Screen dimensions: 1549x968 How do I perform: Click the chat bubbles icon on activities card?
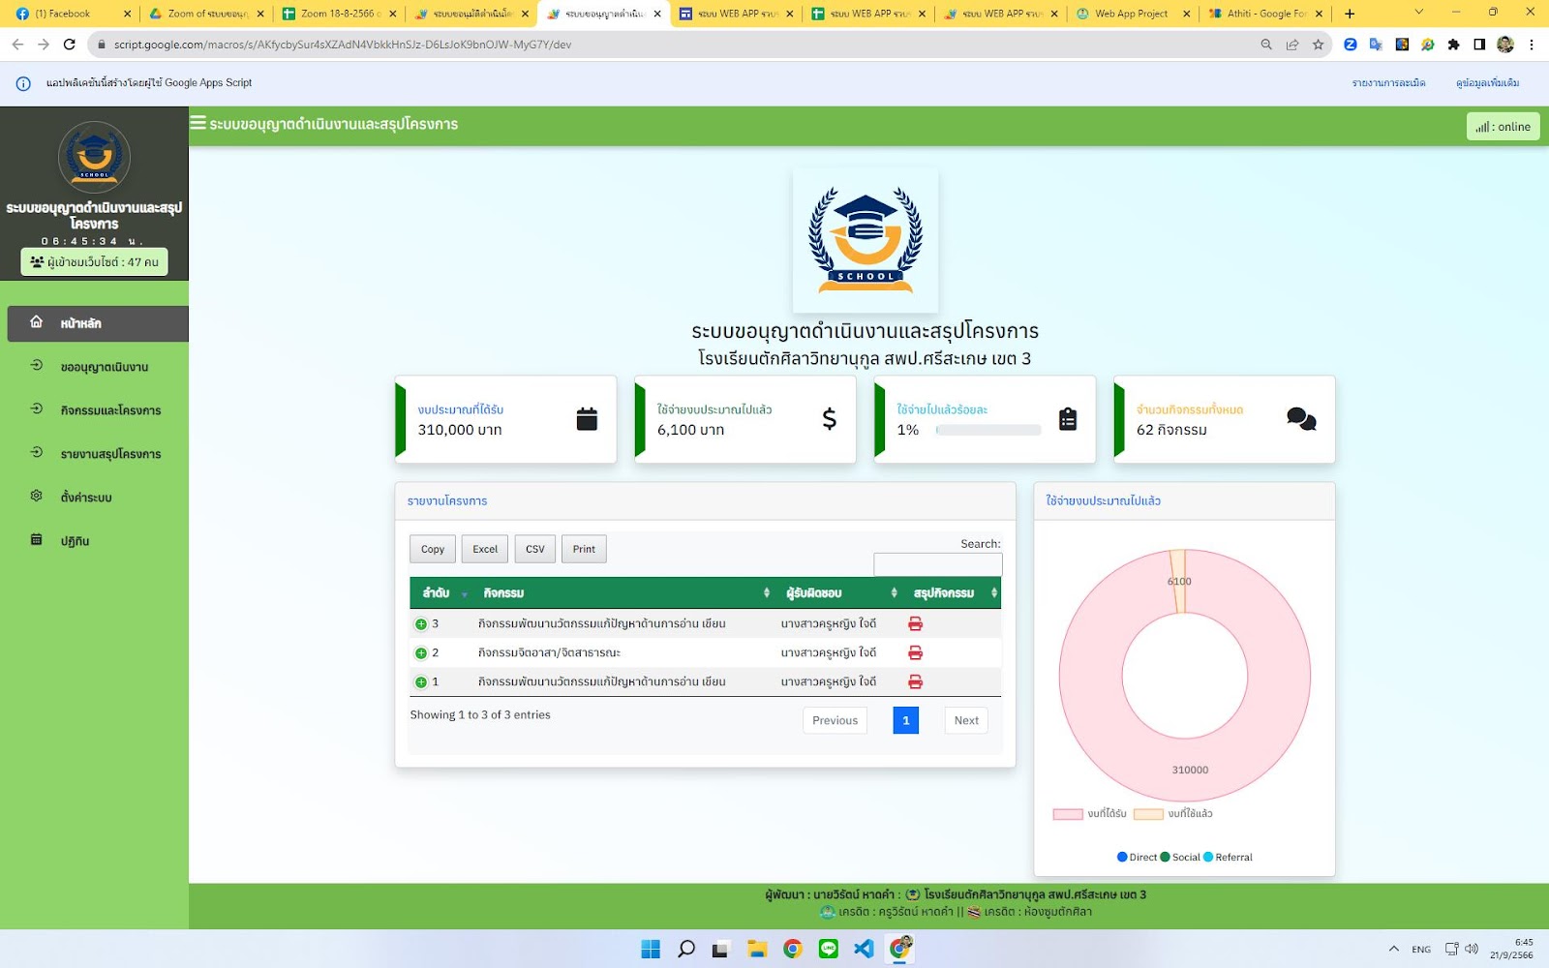1301,419
